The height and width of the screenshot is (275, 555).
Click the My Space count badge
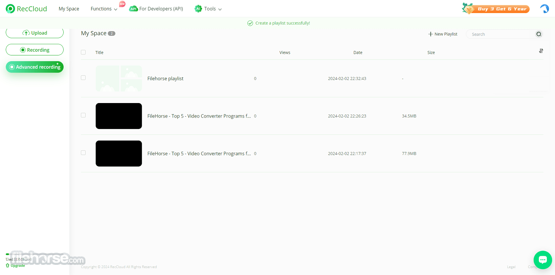pyautogui.click(x=112, y=33)
